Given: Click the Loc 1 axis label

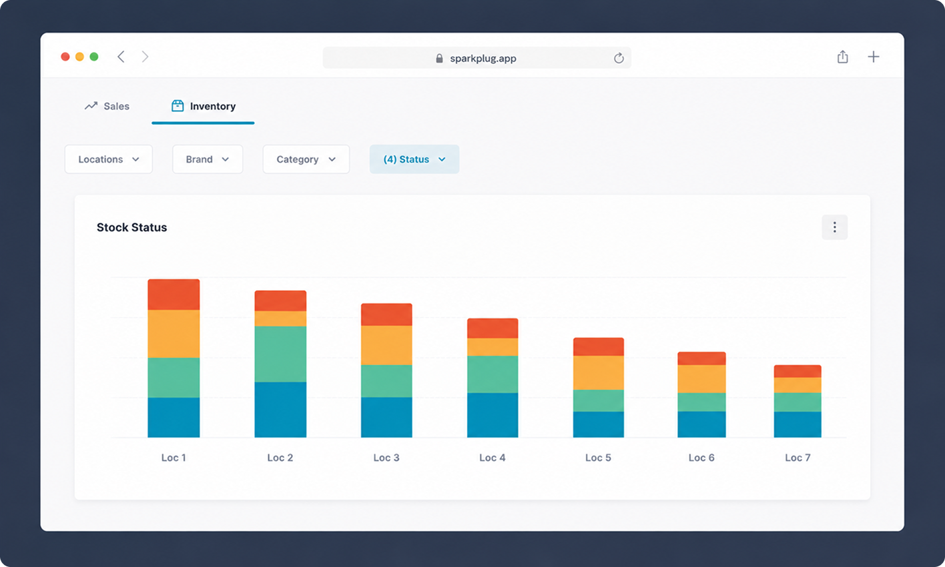Looking at the screenshot, I should 174,458.
